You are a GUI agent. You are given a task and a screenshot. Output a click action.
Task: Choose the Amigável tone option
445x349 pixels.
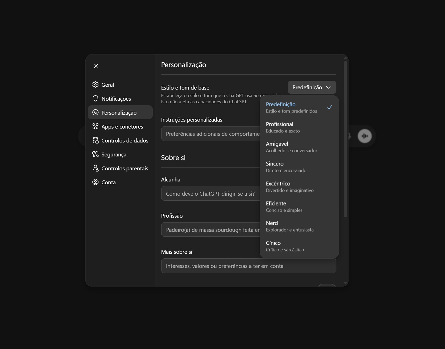click(x=299, y=147)
